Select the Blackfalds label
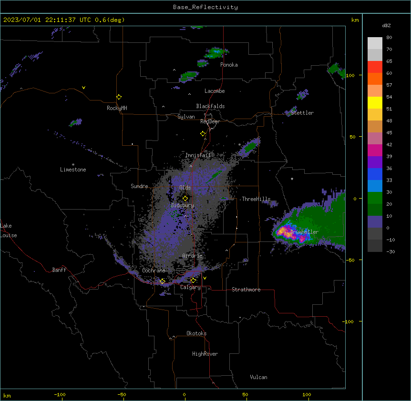The image size is (411, 401). coord(210,106)
